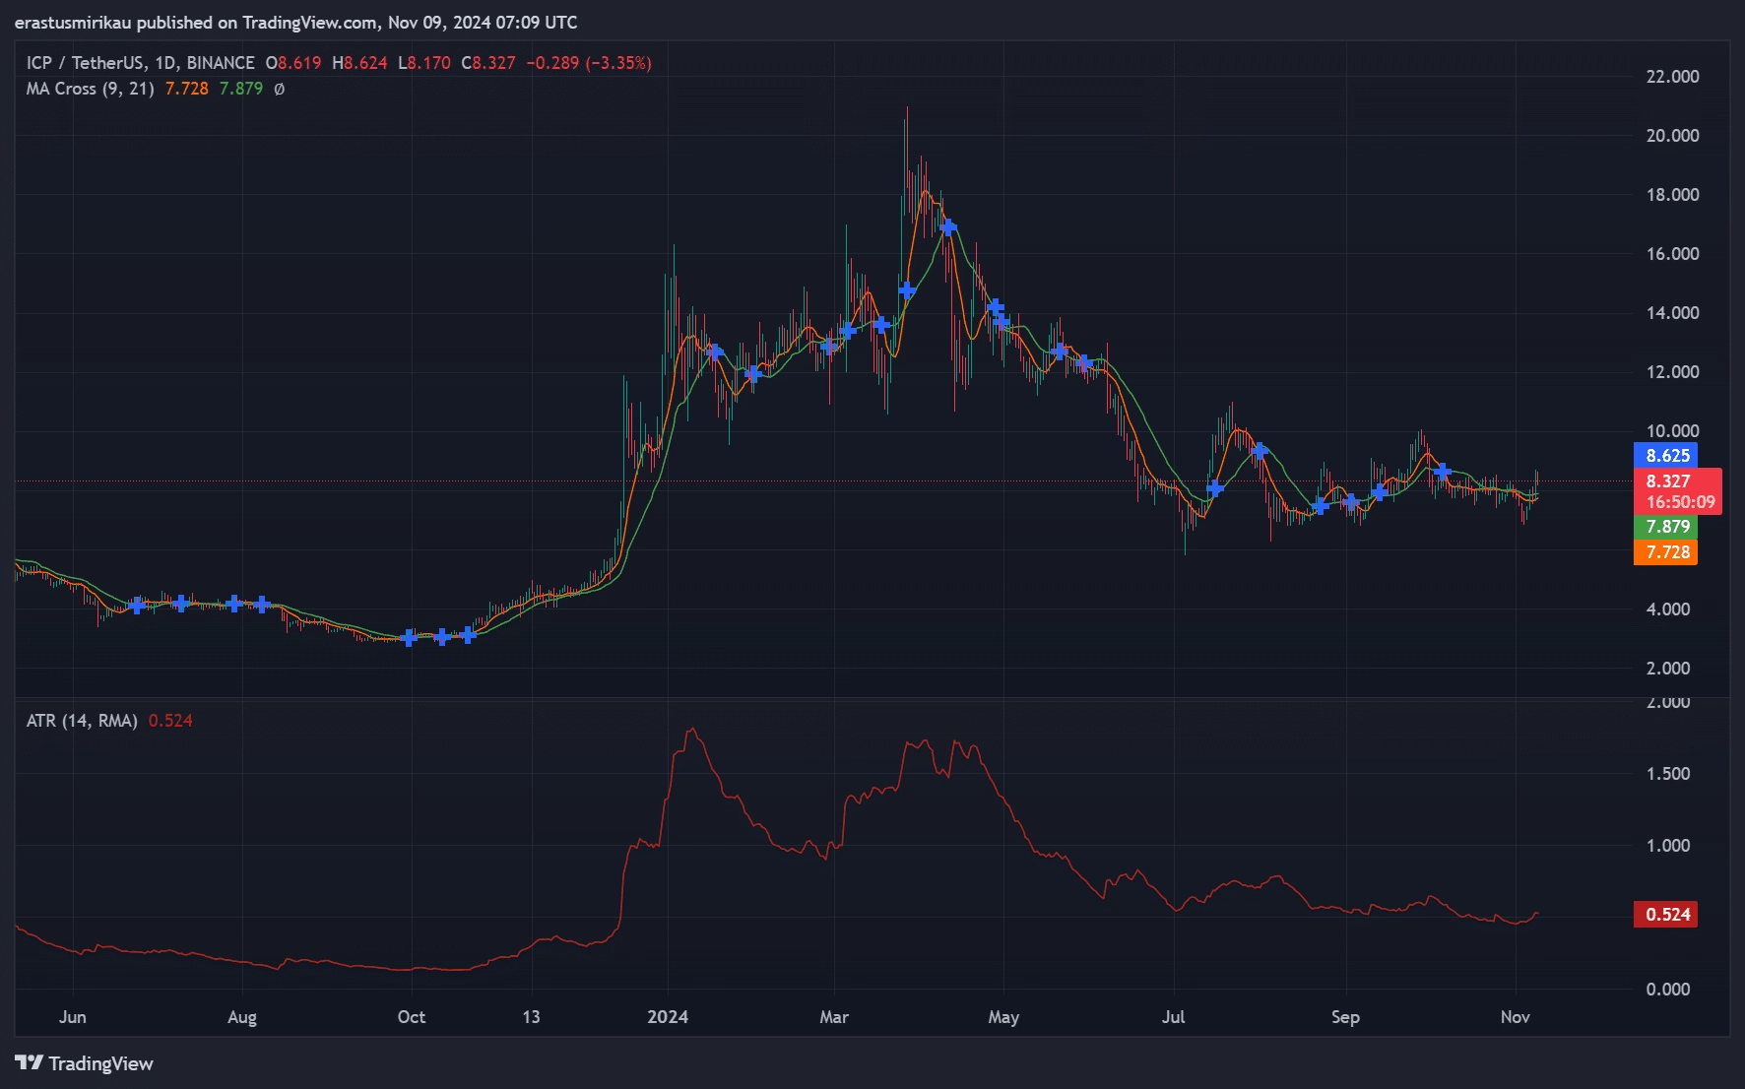
Task: Click the 13 date label on time axis
Action: (x=531, y=1017)
